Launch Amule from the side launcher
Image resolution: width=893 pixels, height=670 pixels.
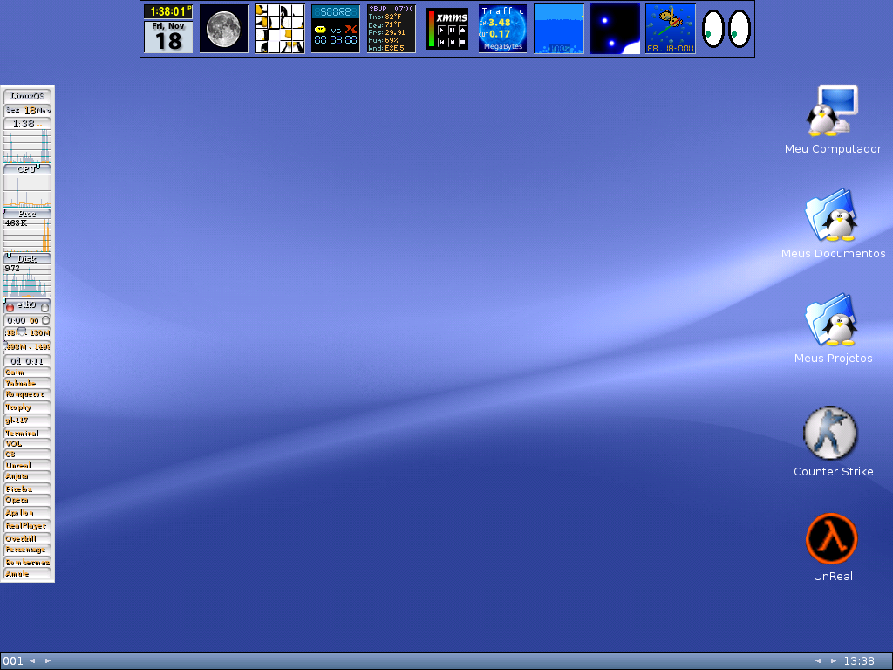27,574
